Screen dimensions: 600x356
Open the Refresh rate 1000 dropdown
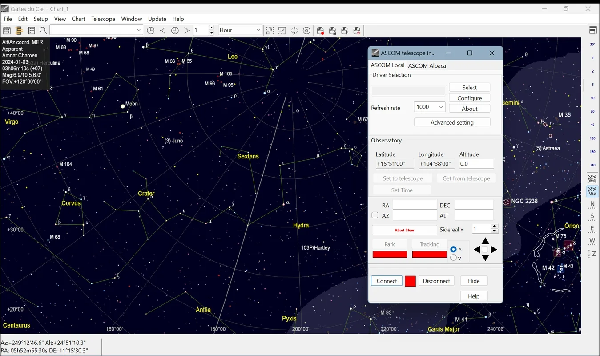tap(441, 107)
